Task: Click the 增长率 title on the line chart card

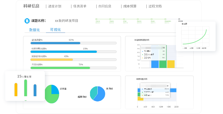Action: [184, 24]
